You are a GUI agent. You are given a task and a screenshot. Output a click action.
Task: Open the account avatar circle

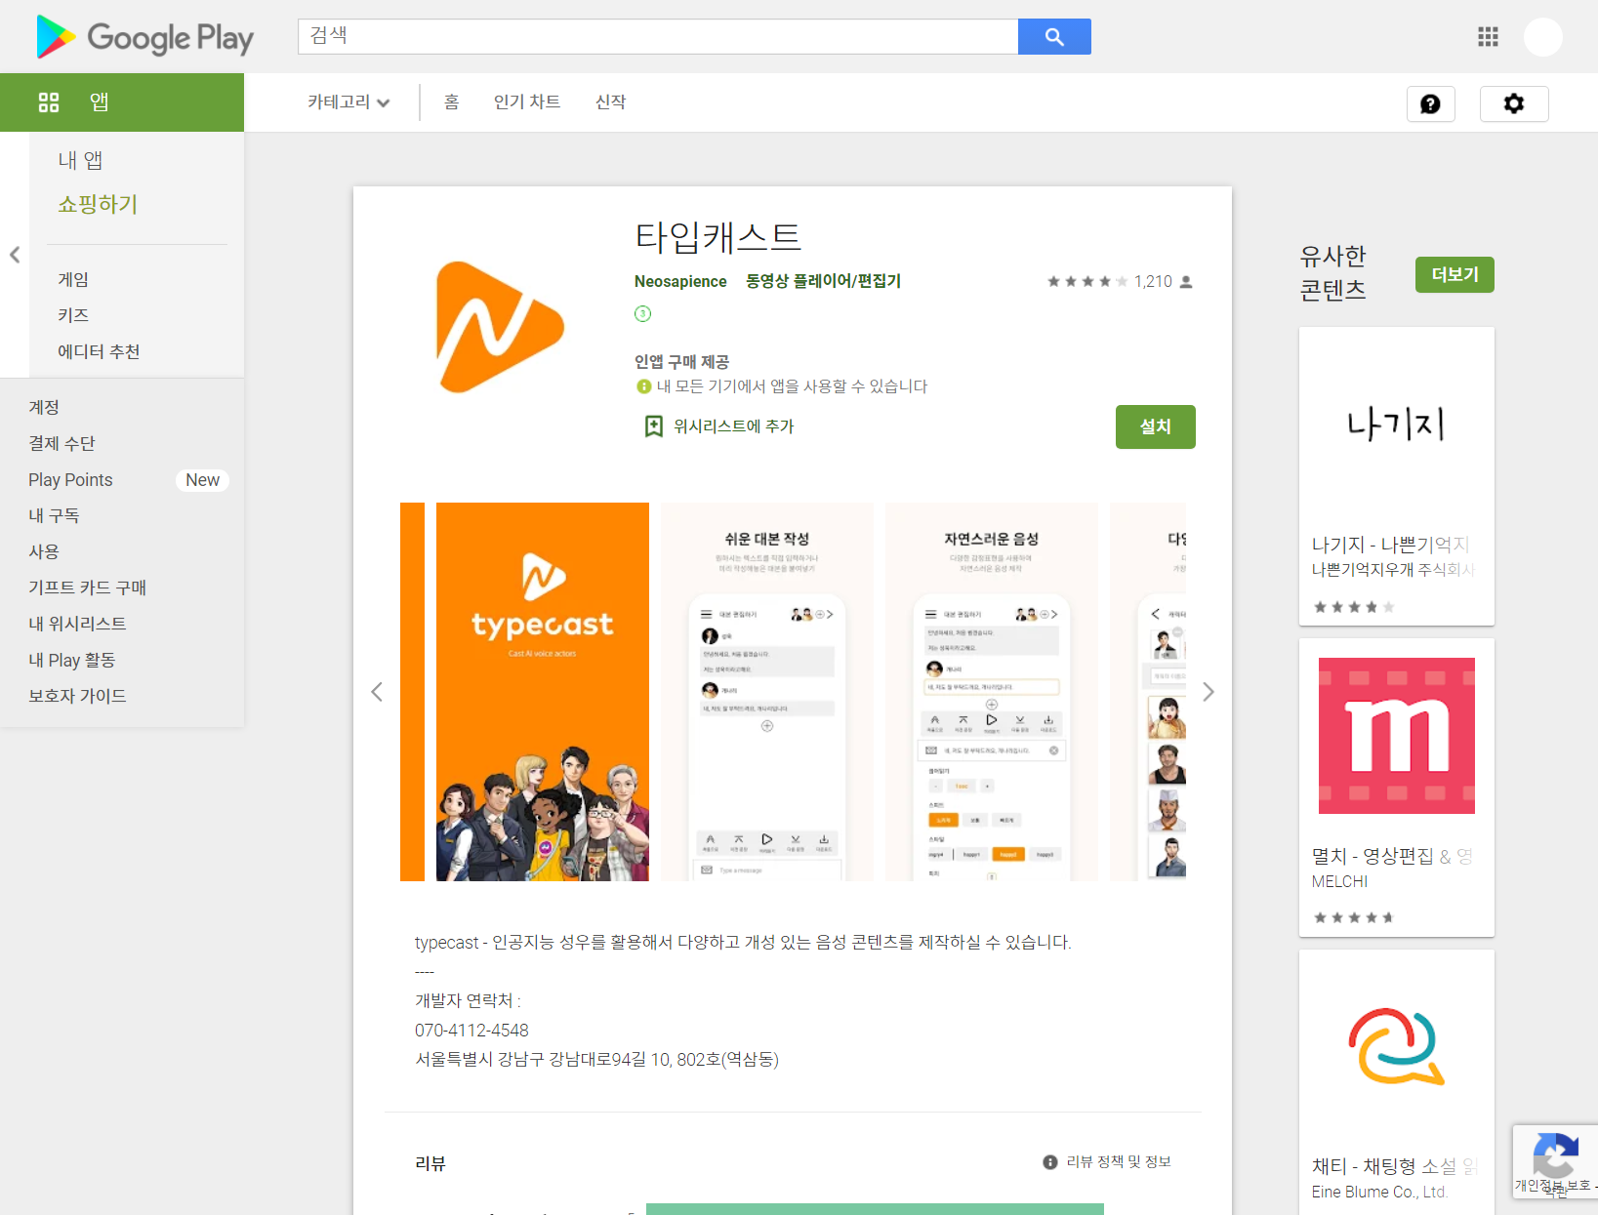(x=1543, y=37)
